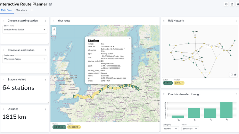
Task: Click the 1815 km distance value
Action: 14,117
